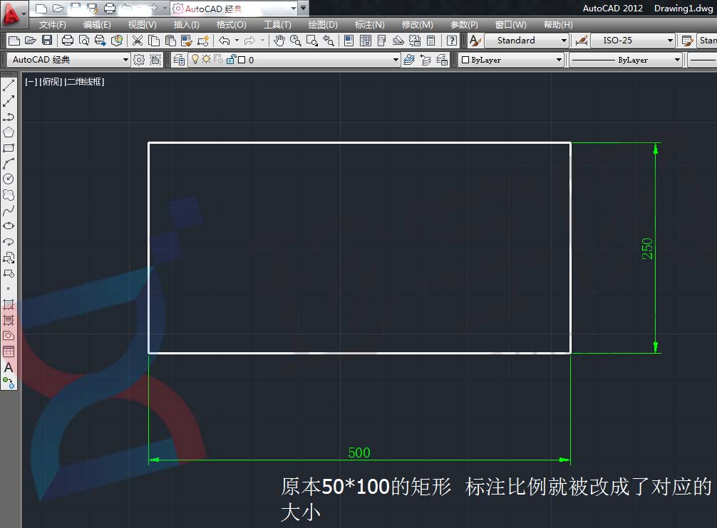This screenshot has height=528, width=717.
Task: Open the ByLayer color swatch dropdown
Action: (559, 60)
